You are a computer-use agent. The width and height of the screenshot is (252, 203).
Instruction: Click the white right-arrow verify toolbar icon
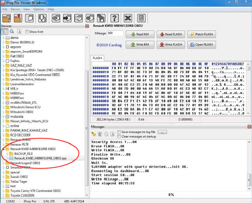(x=79, y=18)
